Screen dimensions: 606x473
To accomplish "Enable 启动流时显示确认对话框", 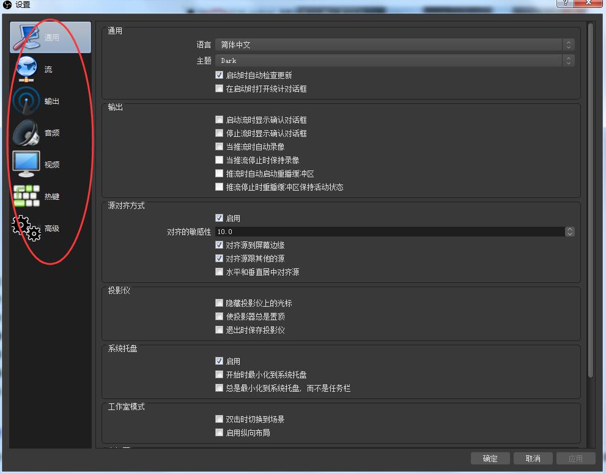I will tap(219, 120).
